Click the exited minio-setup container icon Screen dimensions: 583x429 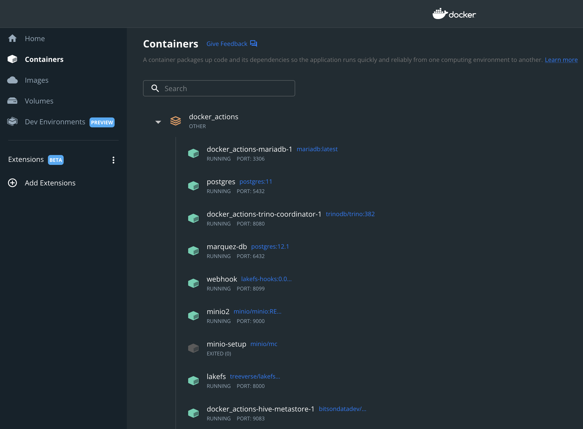(193, 348)
